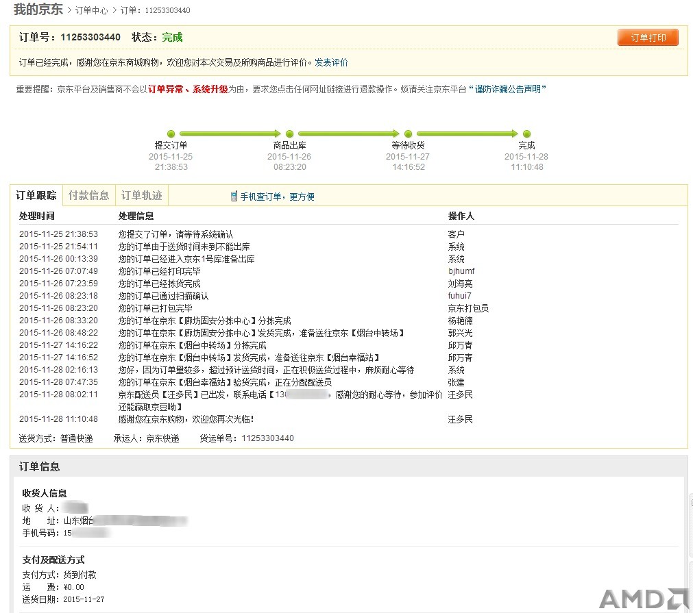Click the 商品出库 progress step dot
Image resolution: width=693 pixels, height=613 pixels.
pos(289,134)
